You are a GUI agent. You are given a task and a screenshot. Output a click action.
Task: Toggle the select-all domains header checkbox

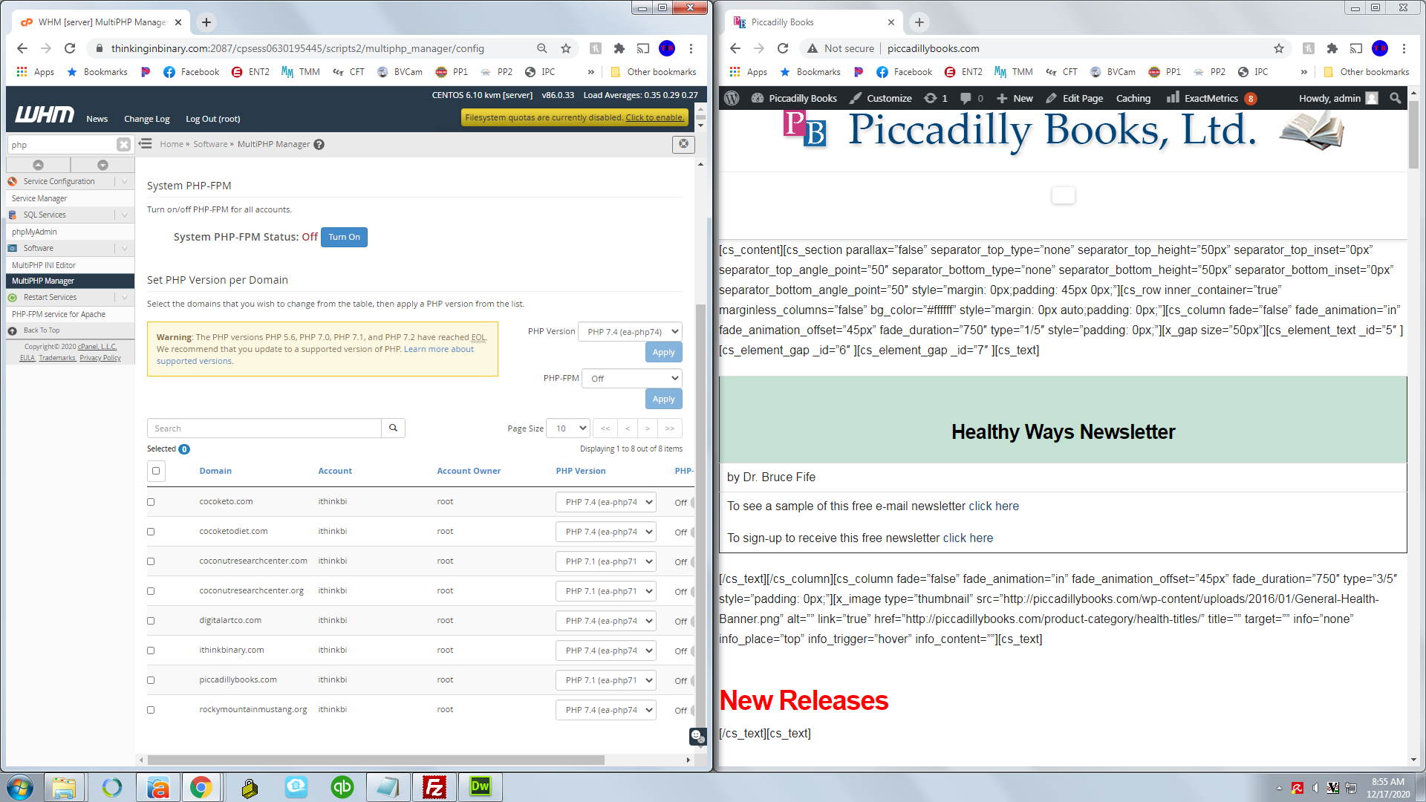coord(156,471)
